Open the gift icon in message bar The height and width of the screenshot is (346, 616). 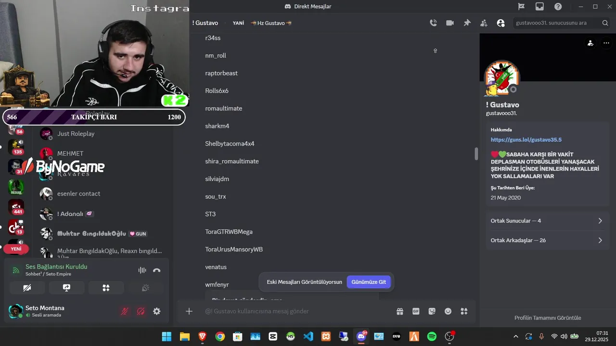[400, 311]
